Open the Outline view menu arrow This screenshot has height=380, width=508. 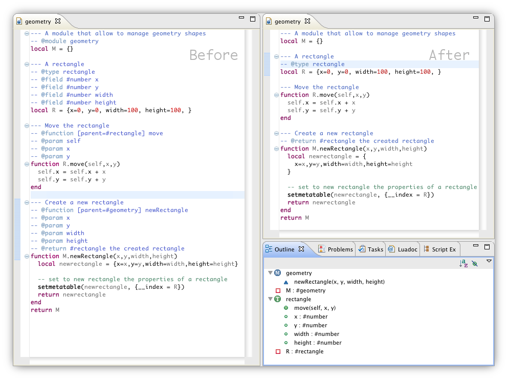(489, 261)
